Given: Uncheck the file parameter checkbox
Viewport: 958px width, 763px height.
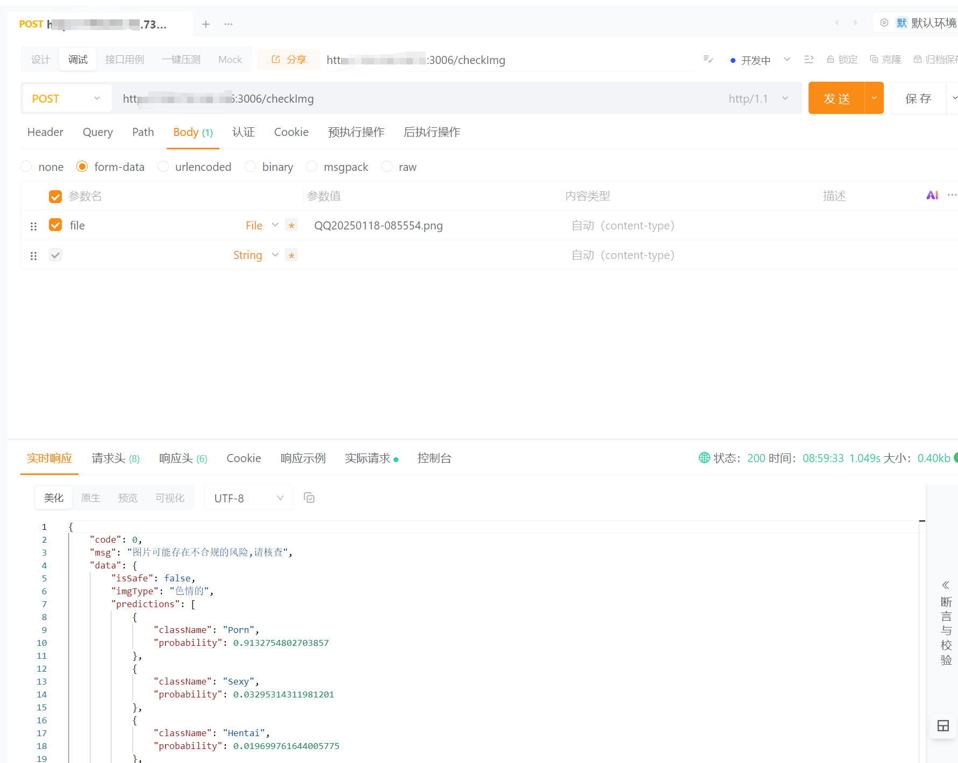Looking at the screenshot, I should pyautogui.click(x=55, y=225).
